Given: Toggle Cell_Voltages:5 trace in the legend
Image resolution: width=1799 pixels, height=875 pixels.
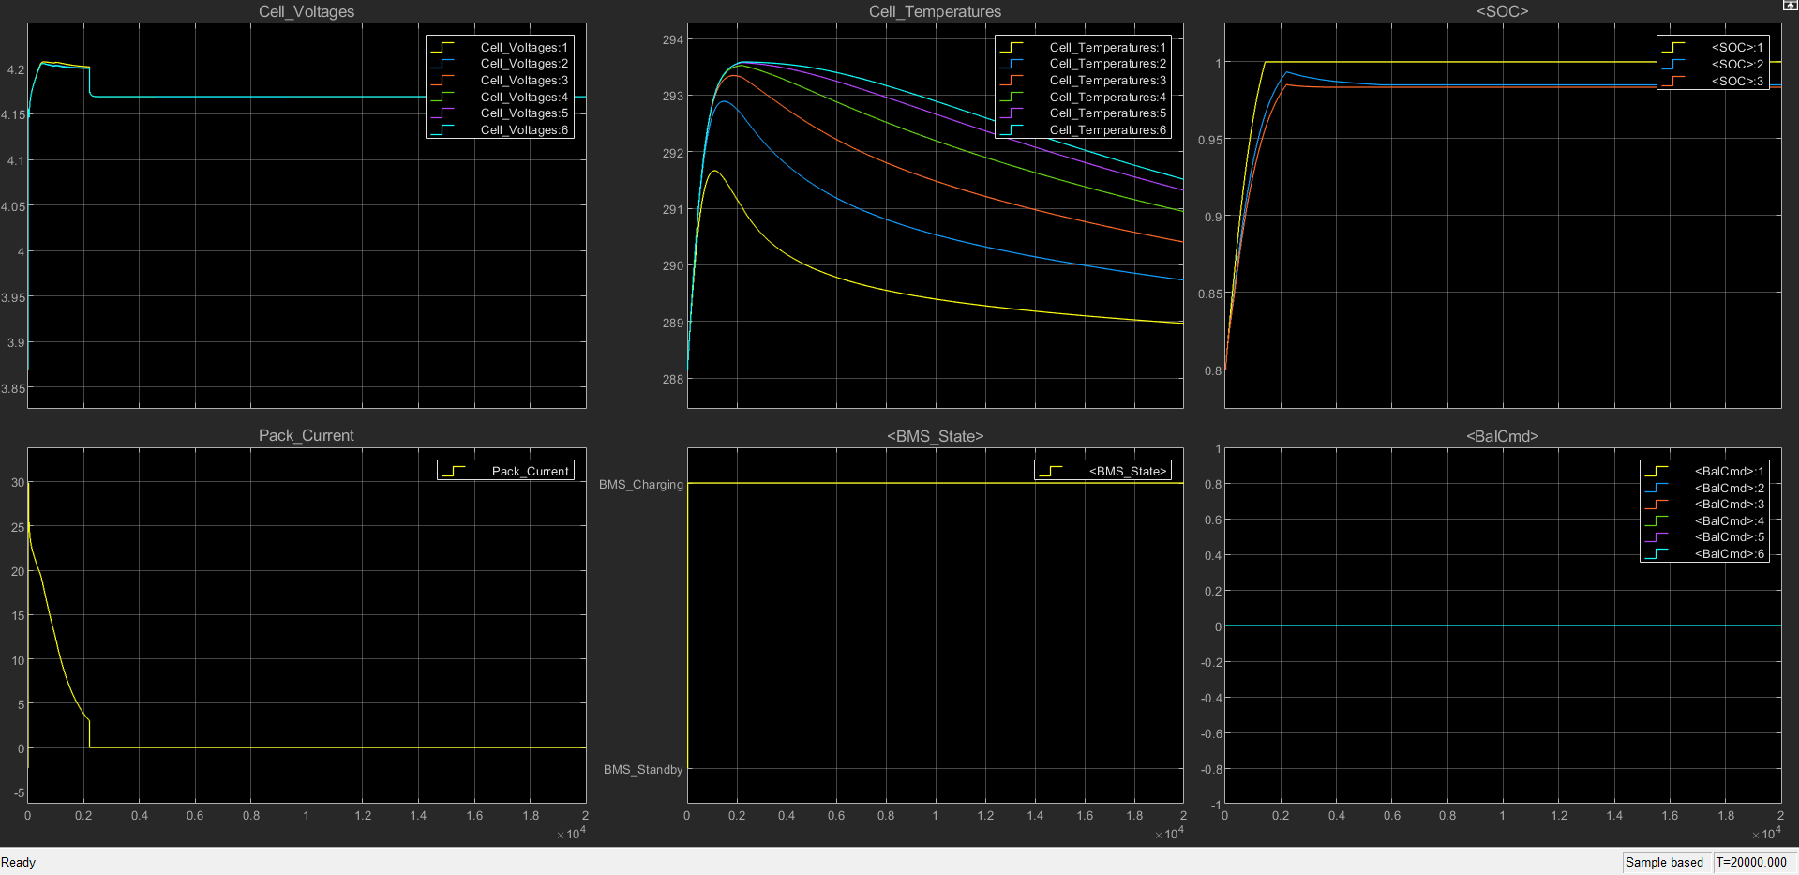Looking at the screenshot, I should pyautogui.click(x=524, y=113).
